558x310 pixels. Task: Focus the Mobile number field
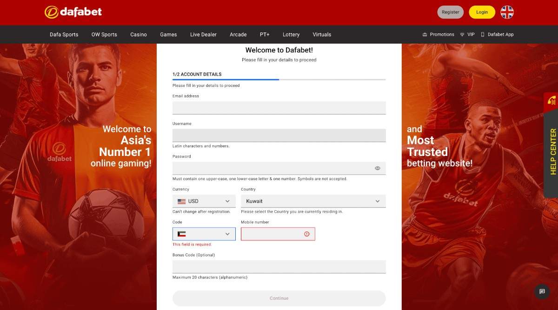coord(278,234)
